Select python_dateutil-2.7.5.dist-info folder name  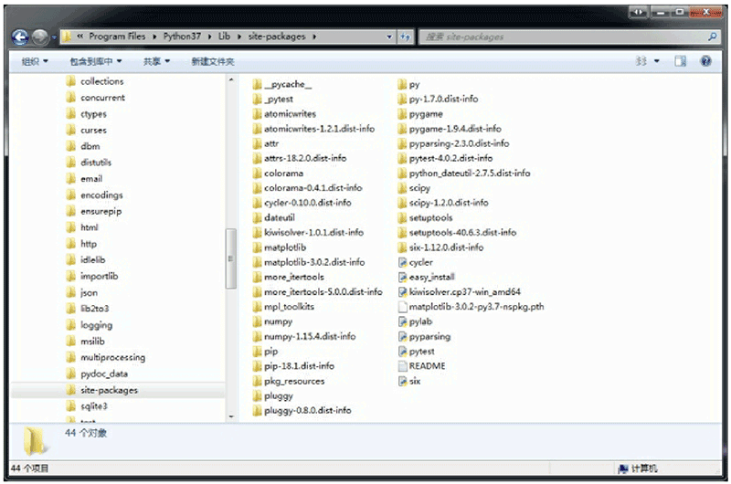(470, 174)
